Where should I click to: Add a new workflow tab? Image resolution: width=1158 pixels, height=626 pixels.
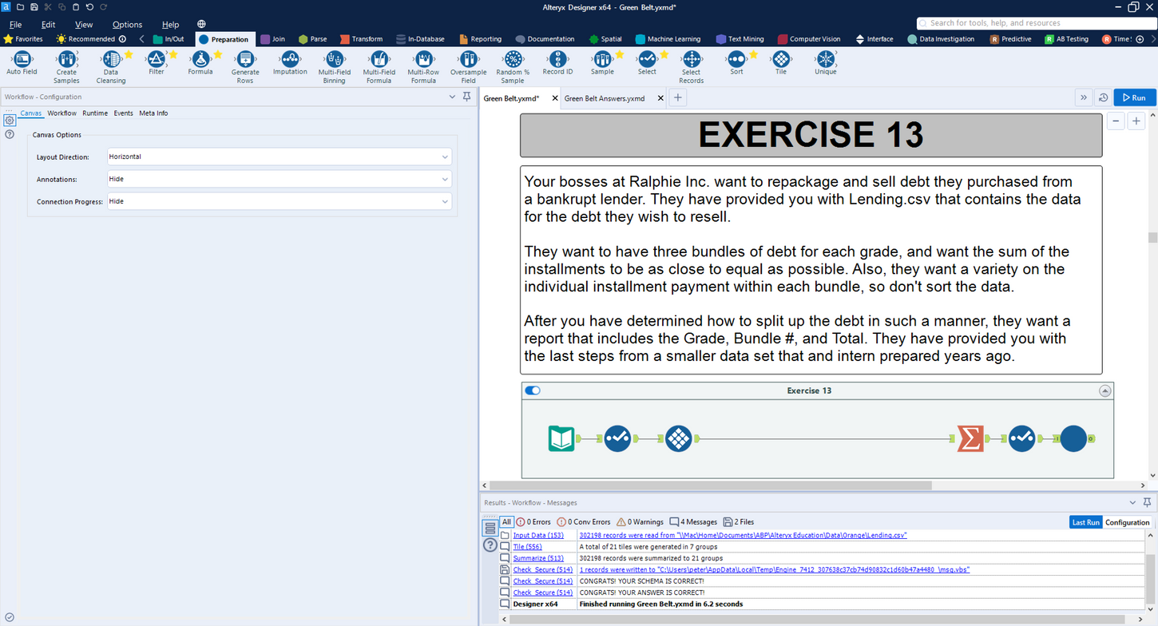click(x=677, y=97)
